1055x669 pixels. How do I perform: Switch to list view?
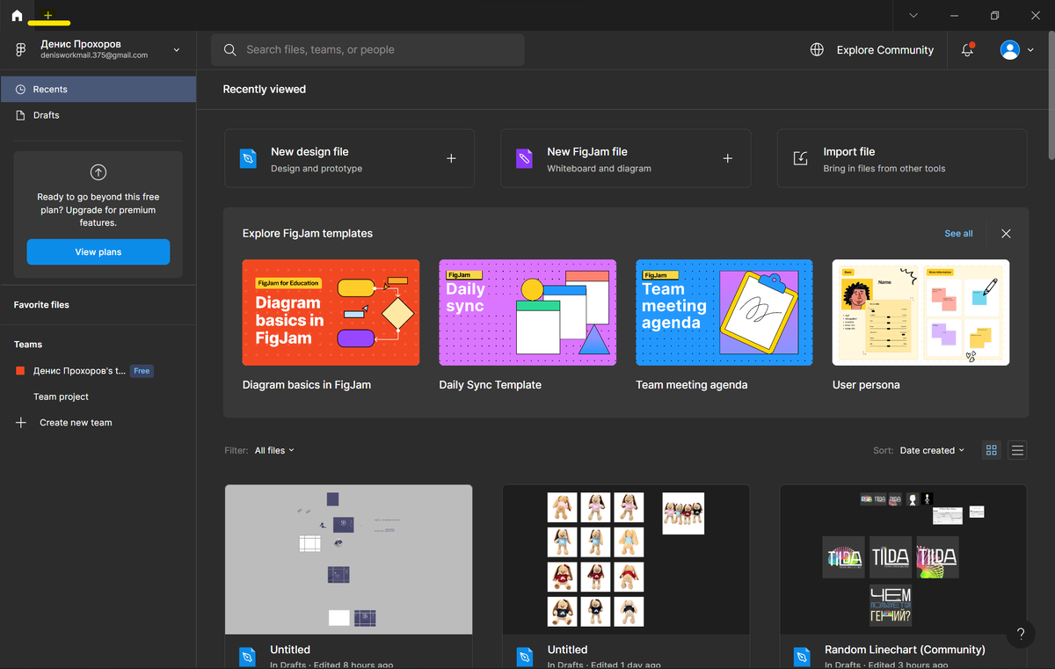pos(1017,450)
